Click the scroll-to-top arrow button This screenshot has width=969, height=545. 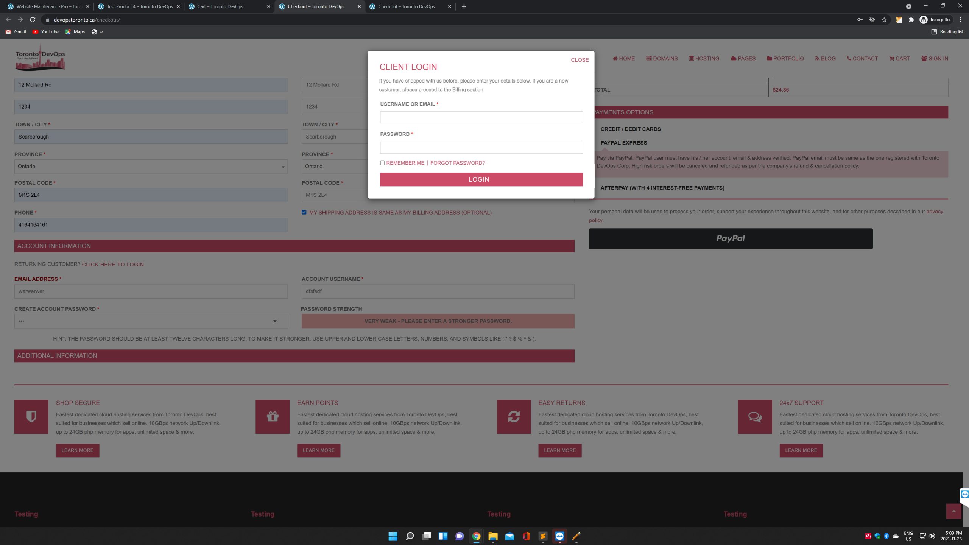pyautogui.click(x=953, y=511)
